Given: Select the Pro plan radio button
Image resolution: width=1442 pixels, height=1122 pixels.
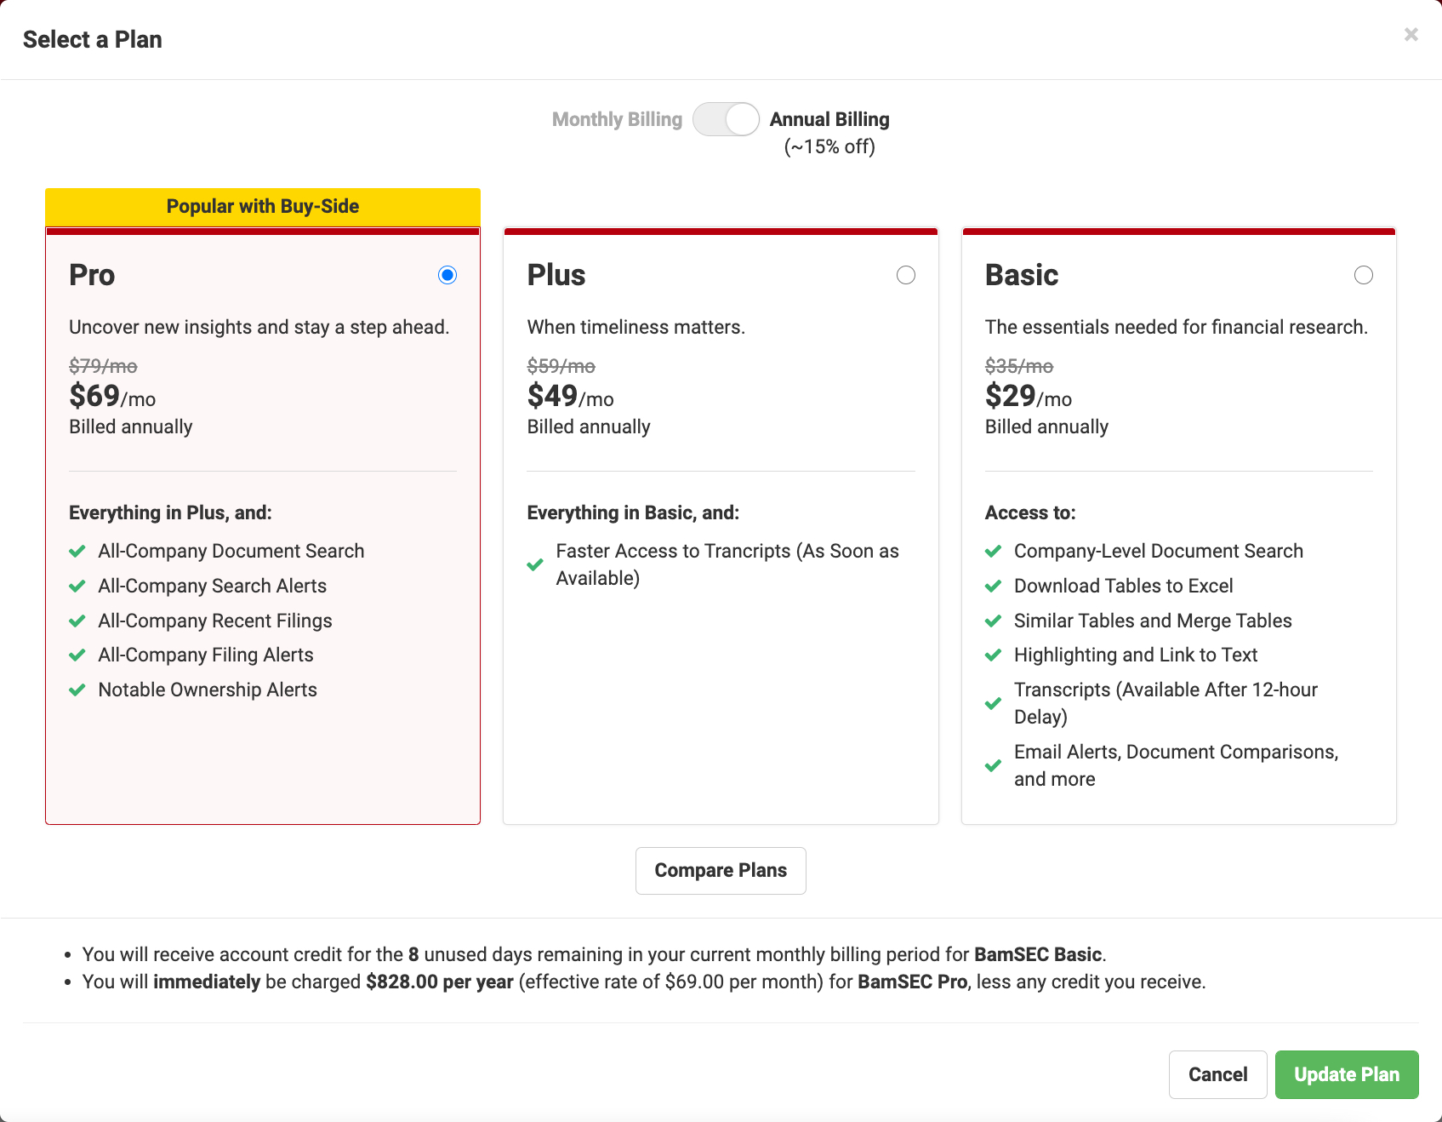Looking at the screenshot, I should [x=447, y=275].
